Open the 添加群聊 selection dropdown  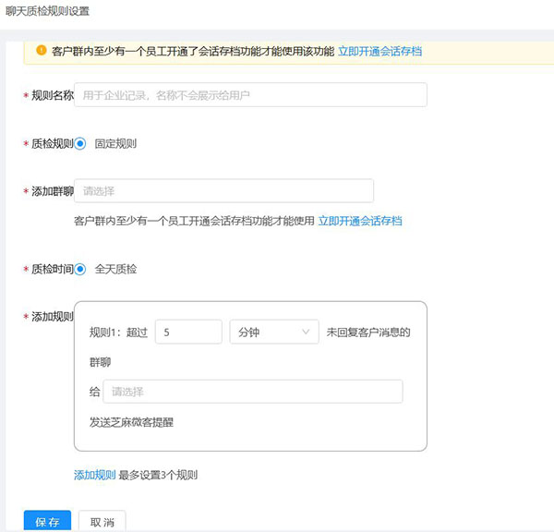[224, 191]
